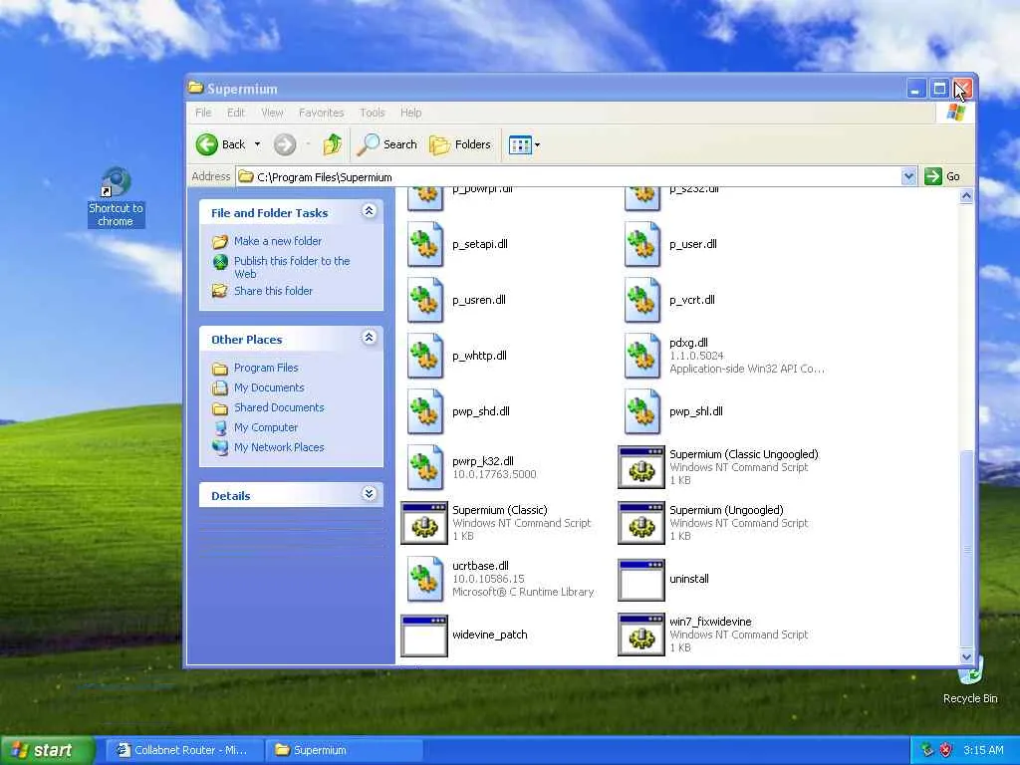Click Publish this folder to the Web
This screenshot has width=1020, height=765.
coord(292,267)
